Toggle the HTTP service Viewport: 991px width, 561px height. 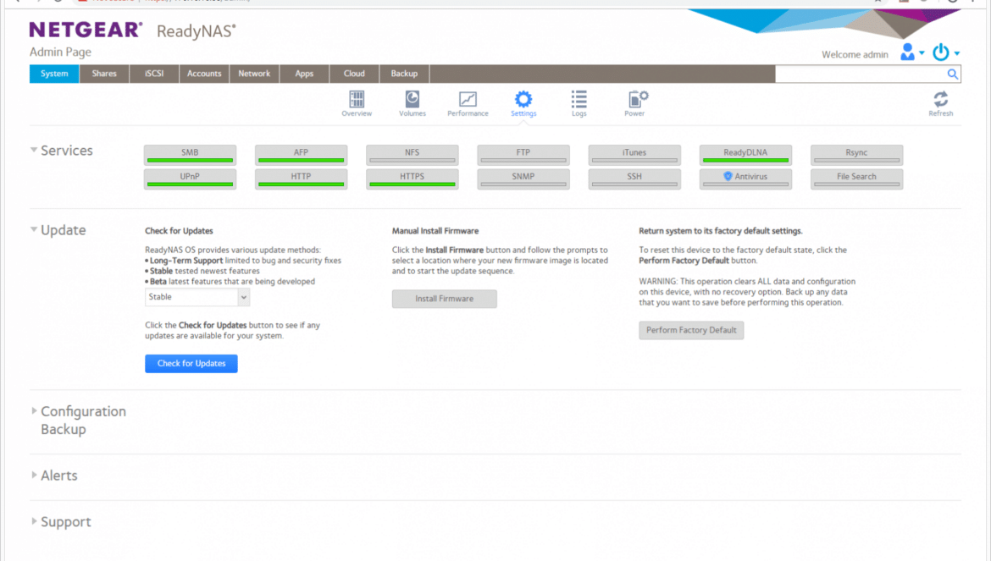(x=301, y=179)
